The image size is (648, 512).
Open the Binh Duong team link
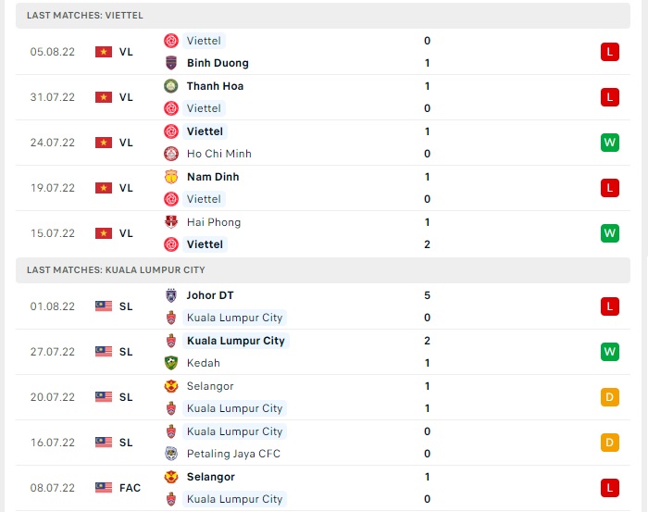[218, 63]
